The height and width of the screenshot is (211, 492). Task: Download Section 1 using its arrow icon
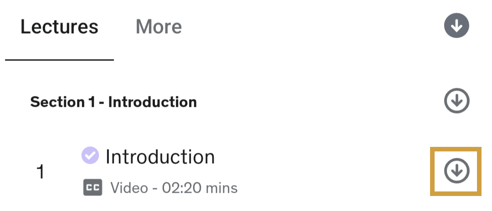456,101
